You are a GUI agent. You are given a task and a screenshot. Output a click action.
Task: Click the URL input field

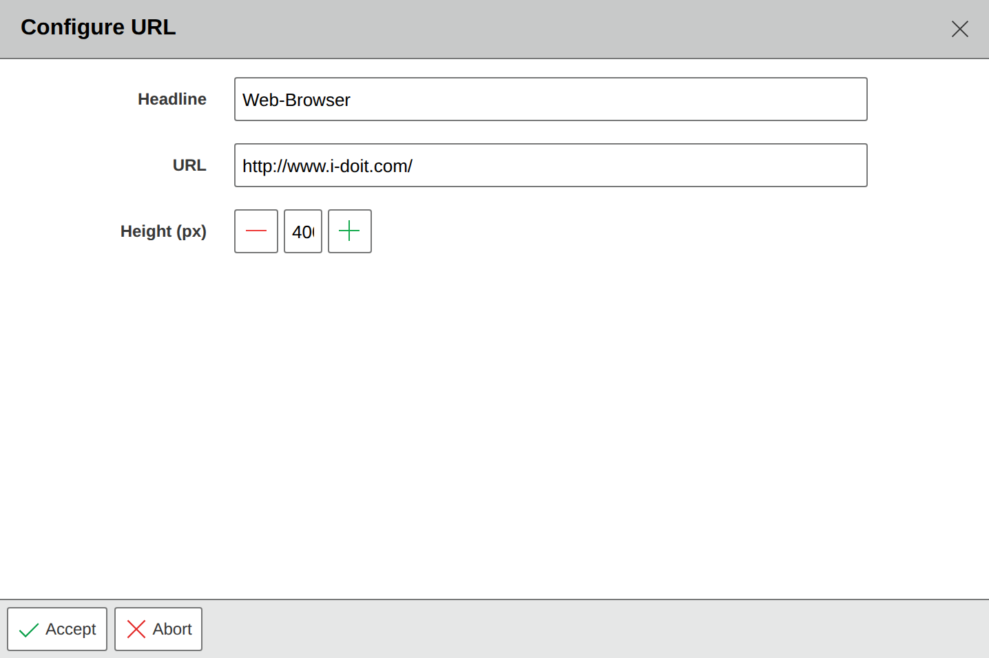point(551,165)
